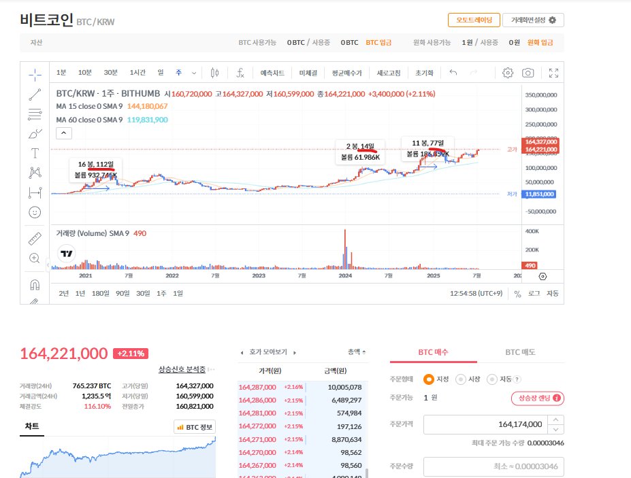Open the horizontal lines fib tool
The height and width of the screenshot is (478, 631).
click(35, 114)
